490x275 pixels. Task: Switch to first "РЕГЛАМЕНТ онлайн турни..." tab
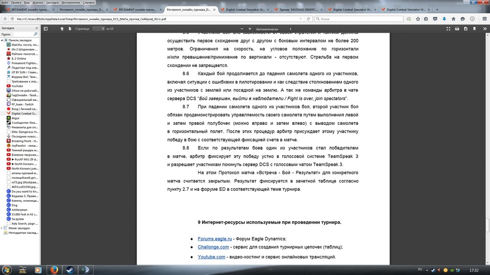(x=30, y=10)
